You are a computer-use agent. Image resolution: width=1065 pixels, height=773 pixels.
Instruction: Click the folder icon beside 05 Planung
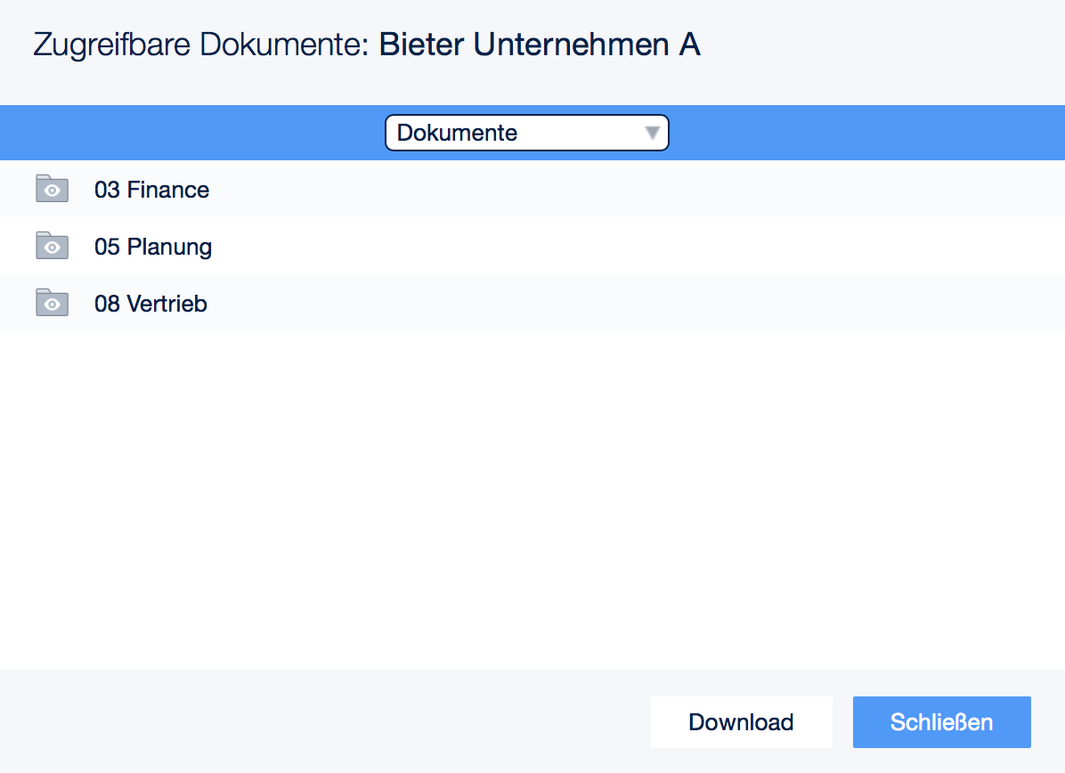53,246
